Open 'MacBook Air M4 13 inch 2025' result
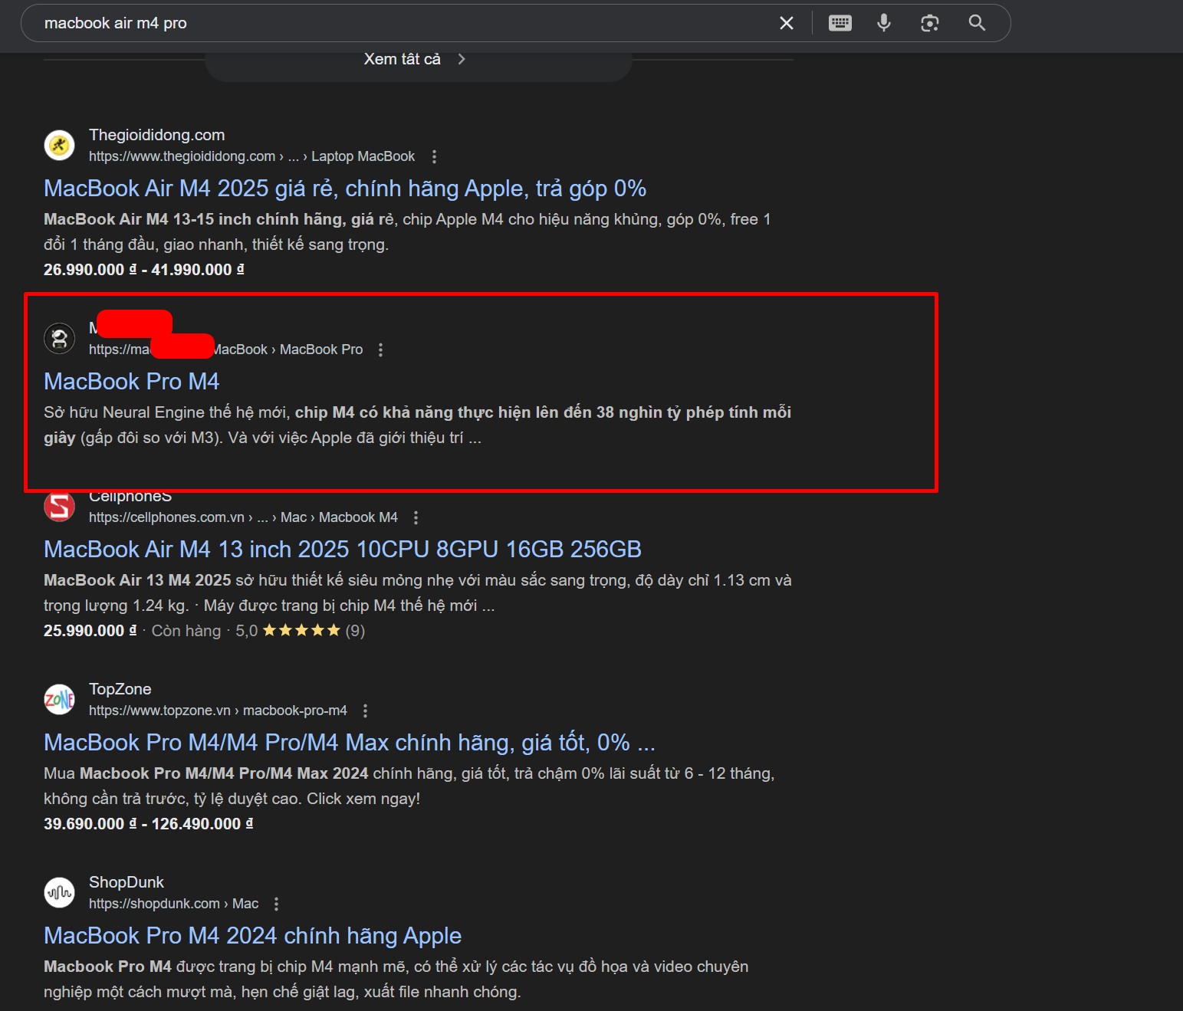 pyautogui.click(x=343, y=550)
